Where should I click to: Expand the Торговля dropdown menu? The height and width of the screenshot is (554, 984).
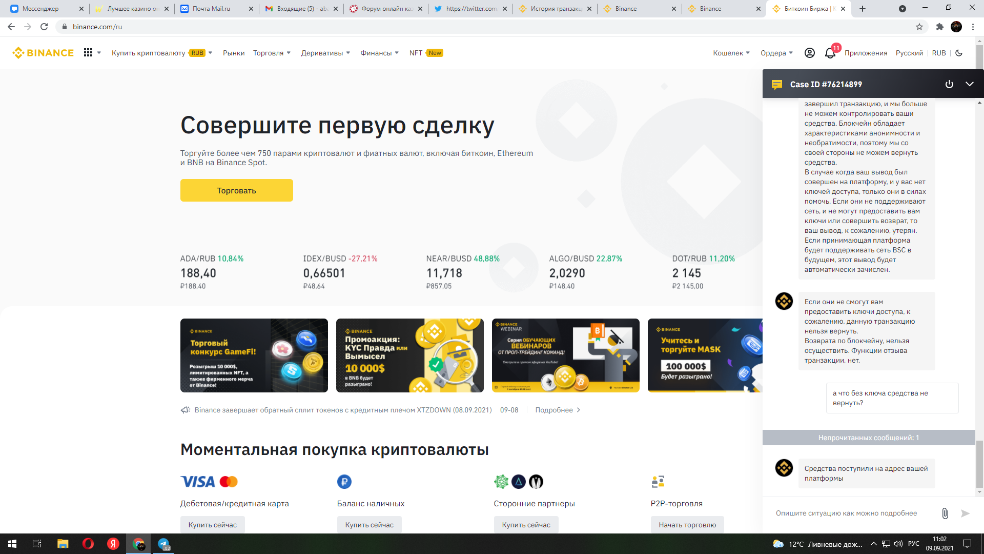click(272, 53)
